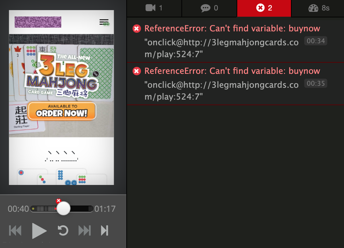Viewport: 344px width, 248px height.
Task: Click the 01:17 total duration label
Action: 105,209
